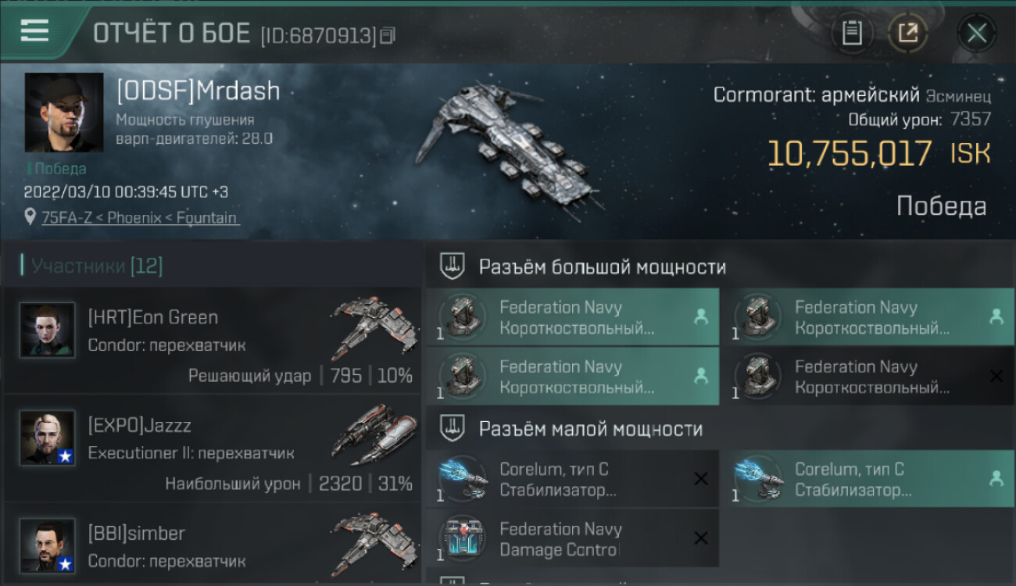This screenshot has height=586, width=1016.
Task: Expand low power slot section header
Action: (x=720, y=428)
